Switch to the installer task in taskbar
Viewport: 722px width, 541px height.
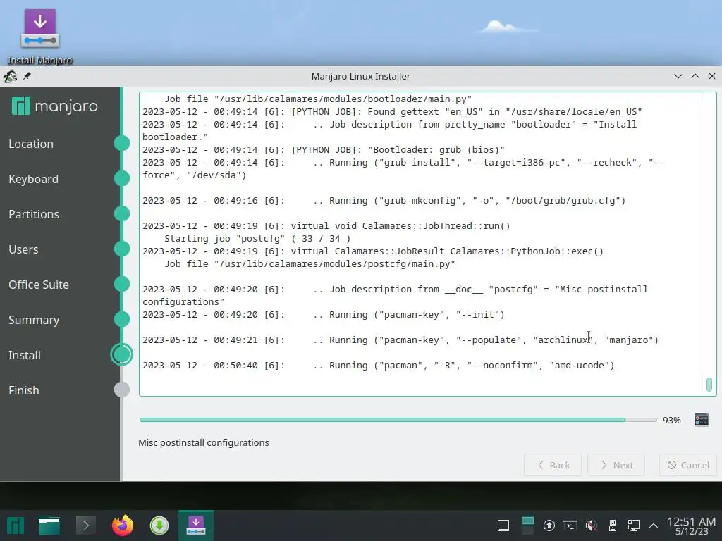(x=196, y=526)
